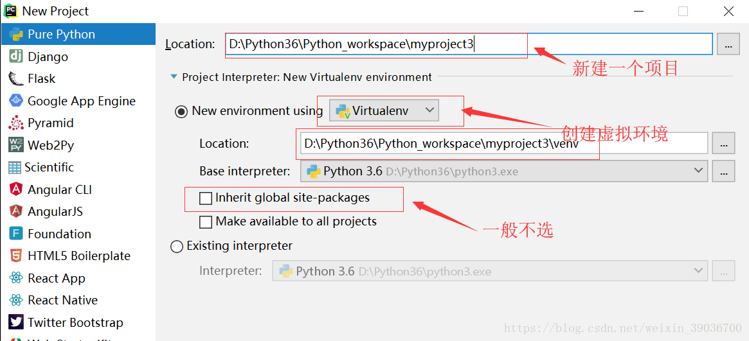Choose HTML5 Boilerplate project type
This screenshot has height=341, width=749.
click(x=78, y=256)
